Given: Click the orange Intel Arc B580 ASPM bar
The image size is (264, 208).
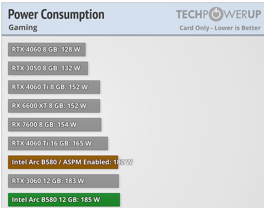Looking at the screenshot, I should pyautogui.click(x=63, y=162).
